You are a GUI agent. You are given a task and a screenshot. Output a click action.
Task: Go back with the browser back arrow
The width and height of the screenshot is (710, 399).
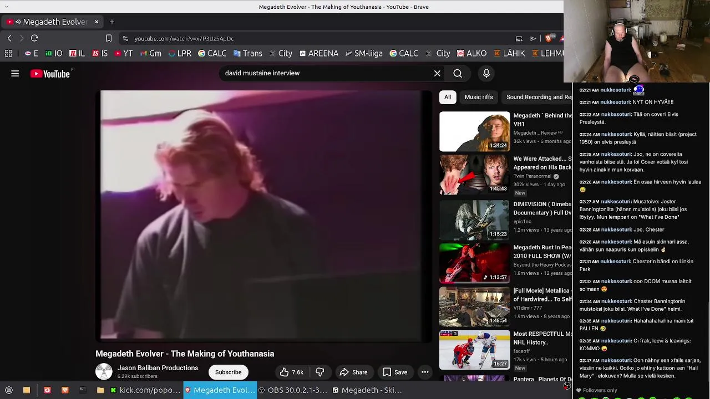pyautogui.click(x=9, y=38)
